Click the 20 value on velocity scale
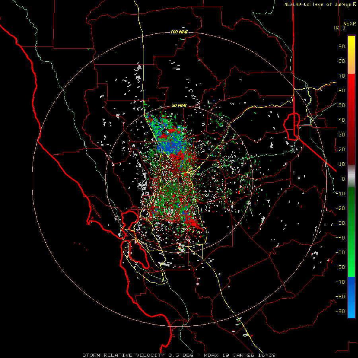The width and height of the screenshot is (358, 358). click(342, 149)
